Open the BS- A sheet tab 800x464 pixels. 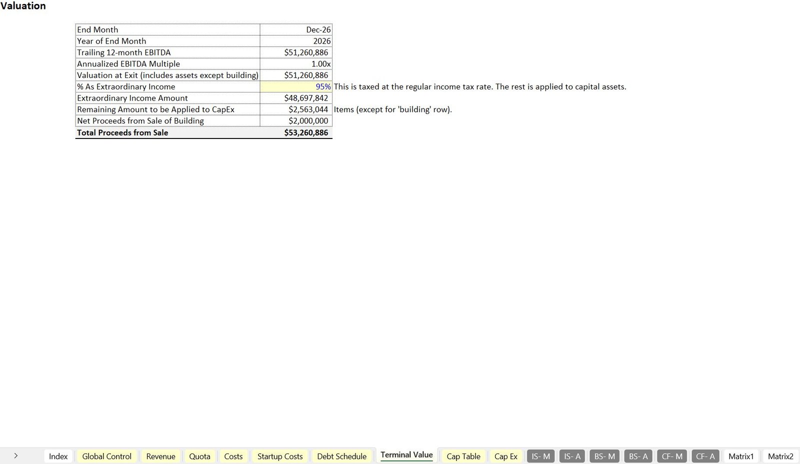(638, 456)
